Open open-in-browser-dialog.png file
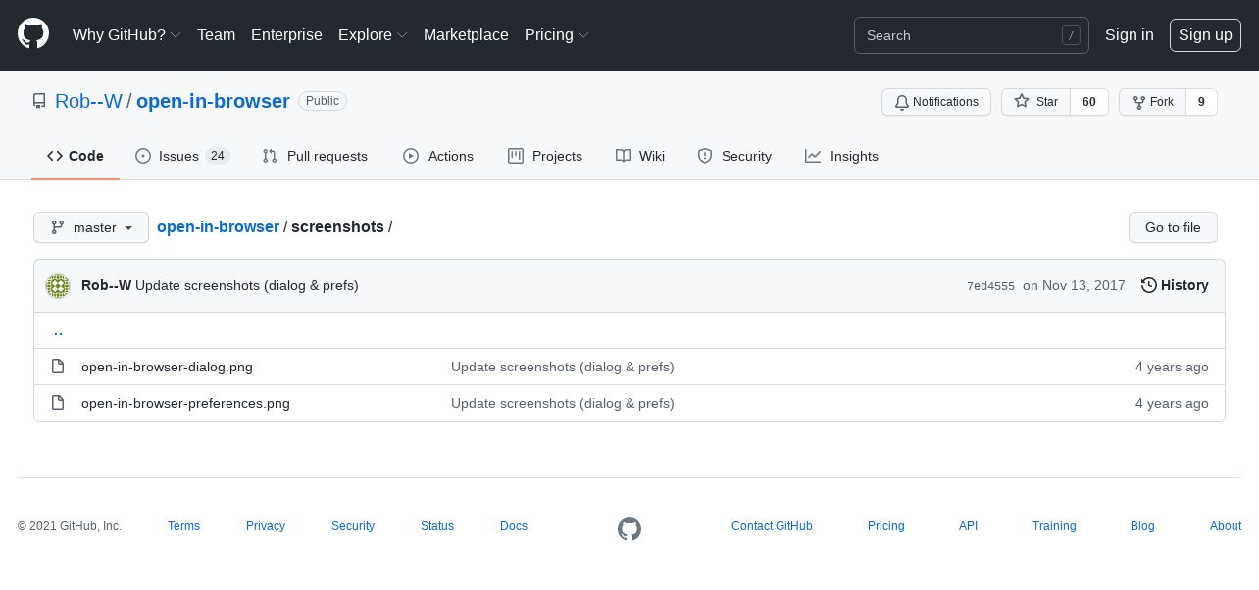This screenshot has width=1259, height=590. [167, 367]
